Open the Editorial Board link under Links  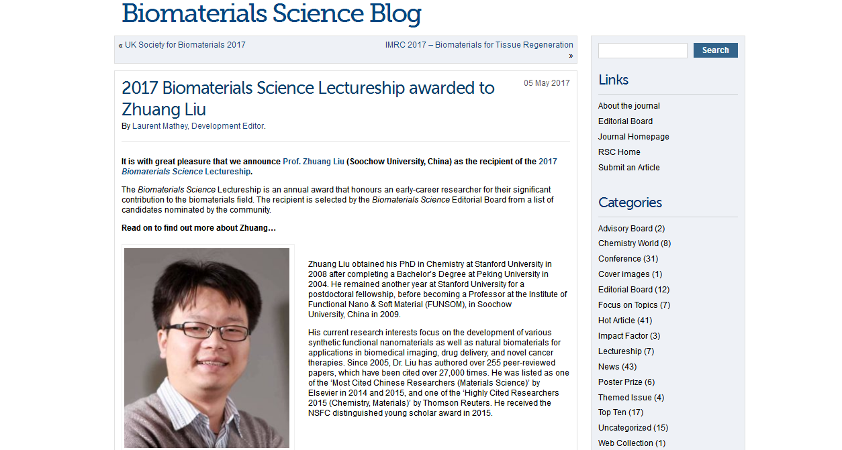click(x=625, y=121)
